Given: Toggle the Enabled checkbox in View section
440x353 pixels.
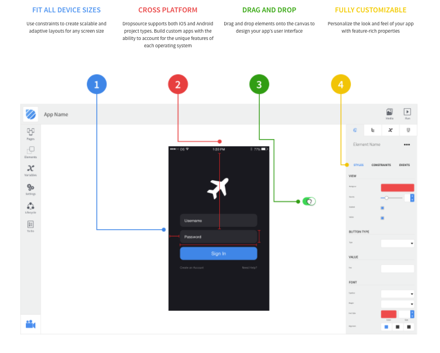Looking at the screenshot, I should pos(382,208).
